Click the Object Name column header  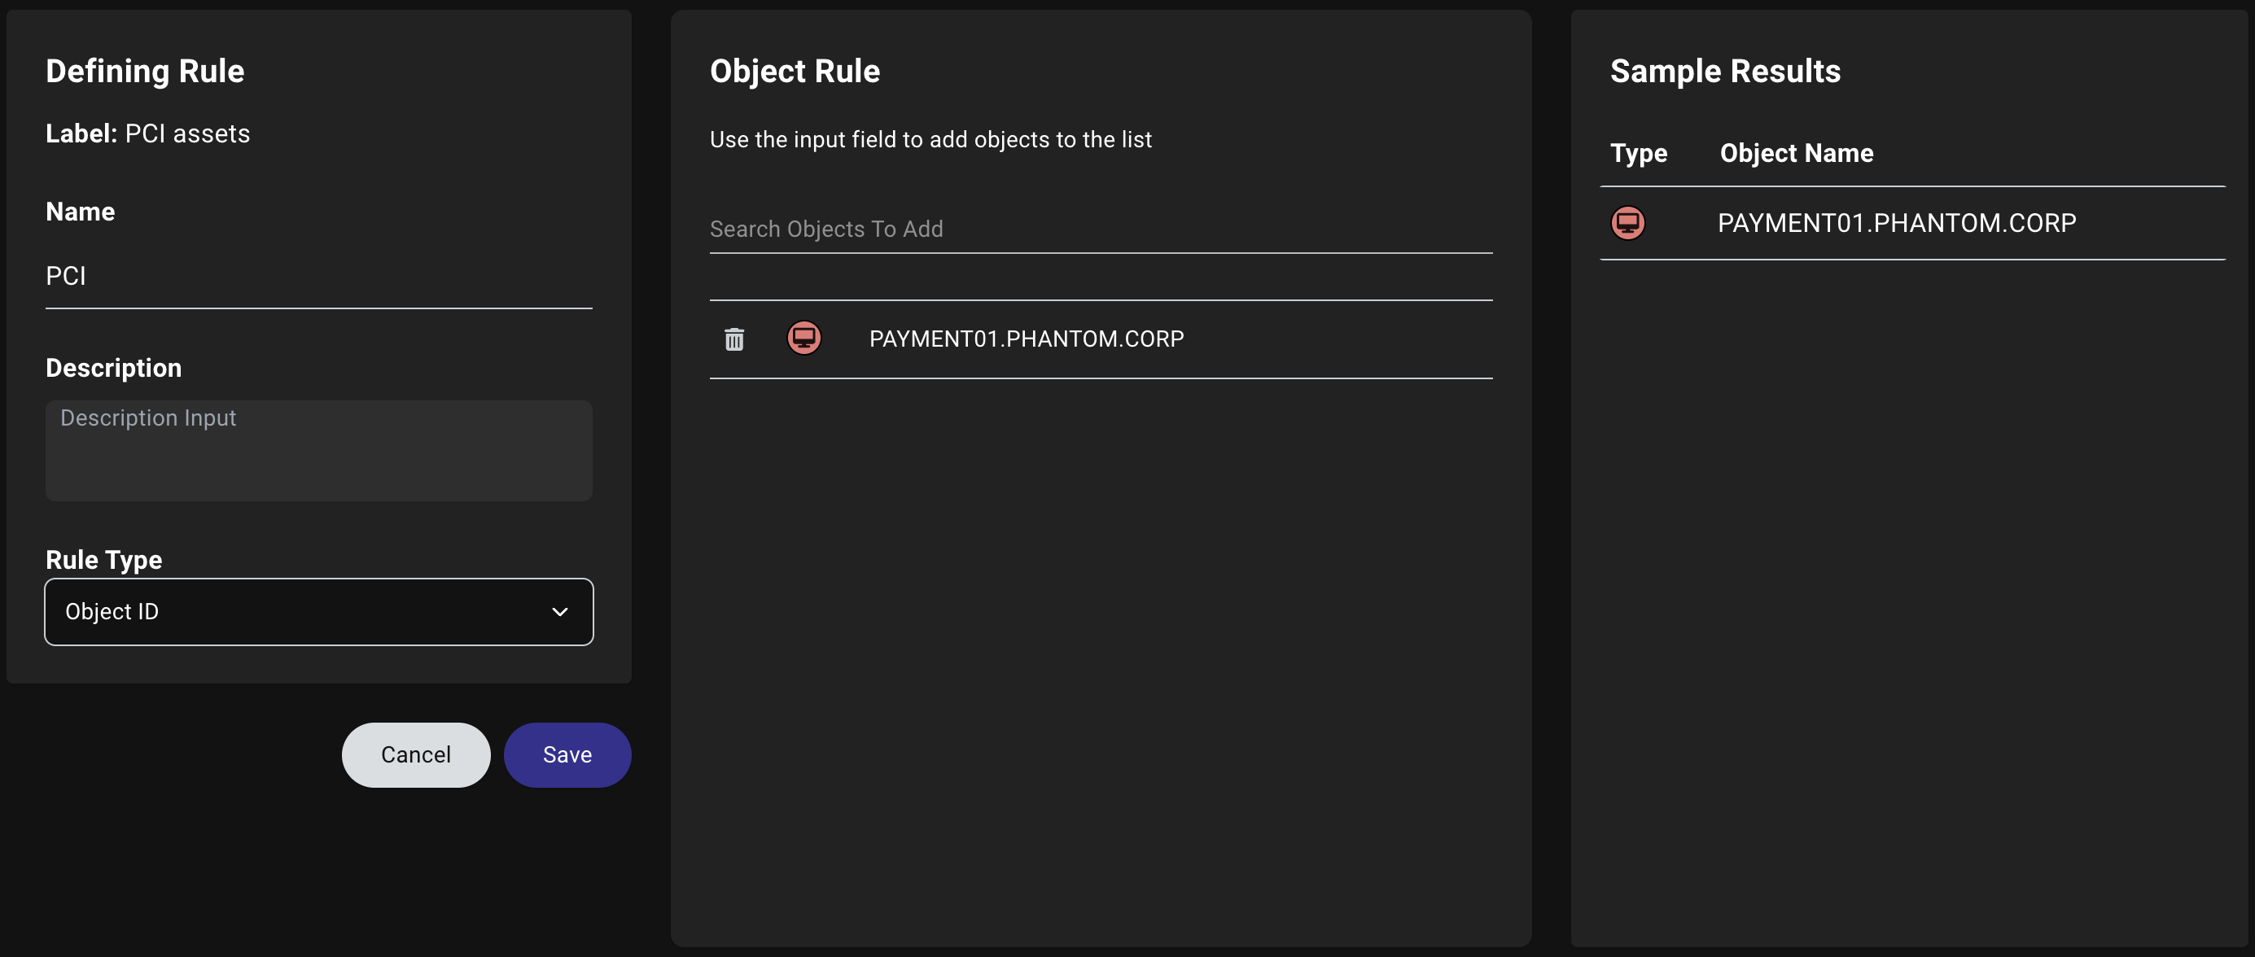tap(1797, 153)
